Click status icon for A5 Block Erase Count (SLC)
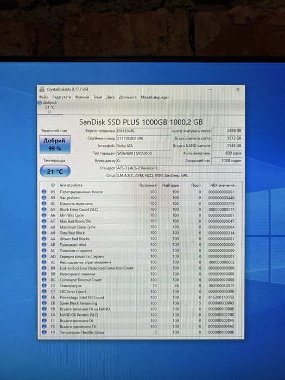 pos(44,210)
